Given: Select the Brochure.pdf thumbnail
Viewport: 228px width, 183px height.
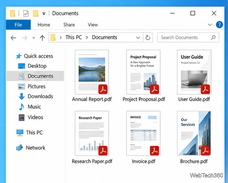Looking at the screenshot, I should click(x=194, y=133).
